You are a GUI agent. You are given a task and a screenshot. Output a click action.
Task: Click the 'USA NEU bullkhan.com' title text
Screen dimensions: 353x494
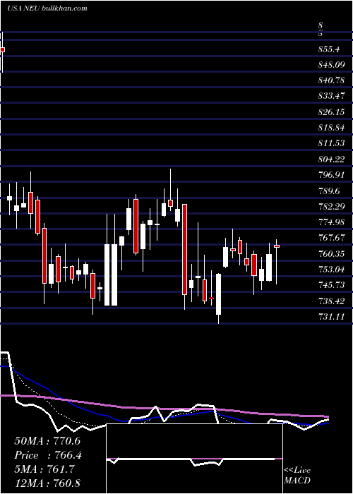(x=47, y=8)
